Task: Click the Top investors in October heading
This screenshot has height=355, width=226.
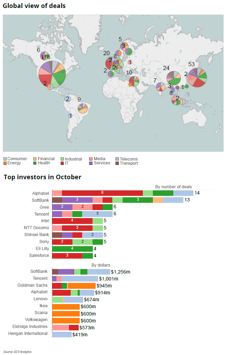Action: 42,177
